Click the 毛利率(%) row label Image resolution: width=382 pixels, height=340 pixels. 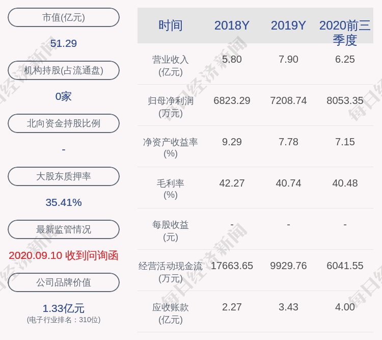[171, 189]
